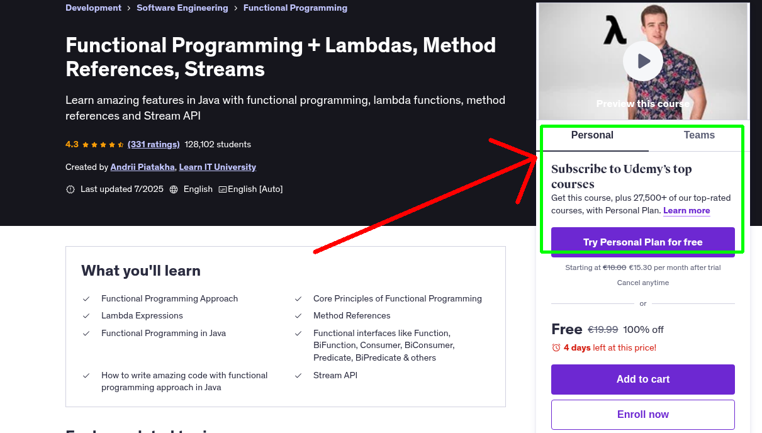Screen dimensions: 762x433
Task: Click the '128,102 students' text
Action: pyautogui.click(x=218, y=144)
